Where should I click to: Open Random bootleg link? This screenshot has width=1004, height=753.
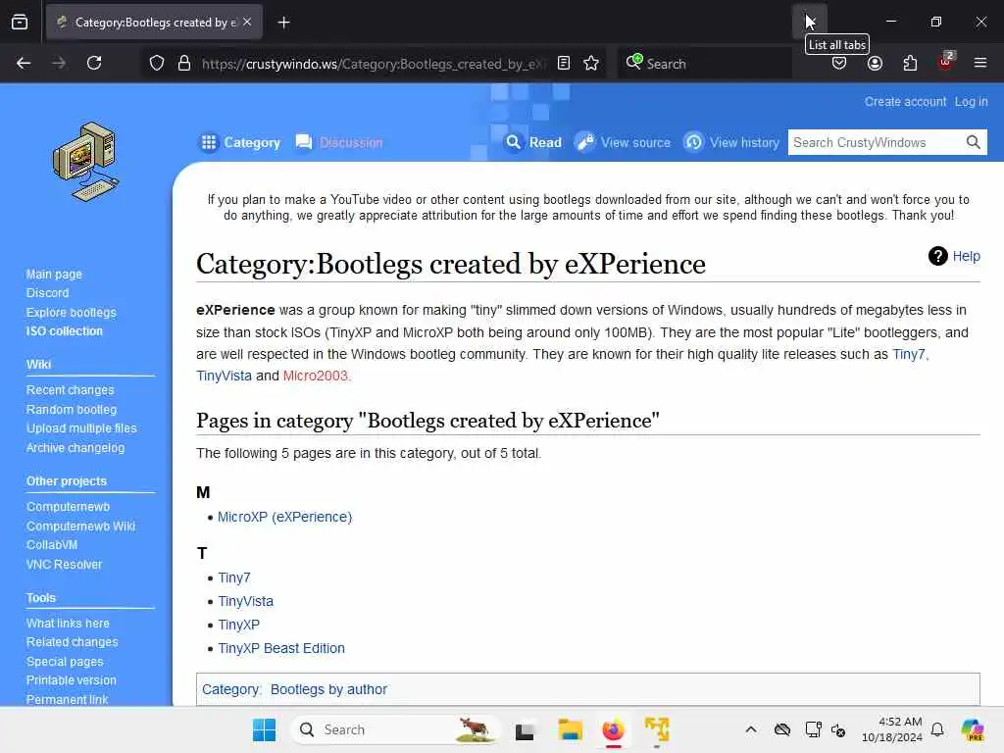click(x=71, y=409)
